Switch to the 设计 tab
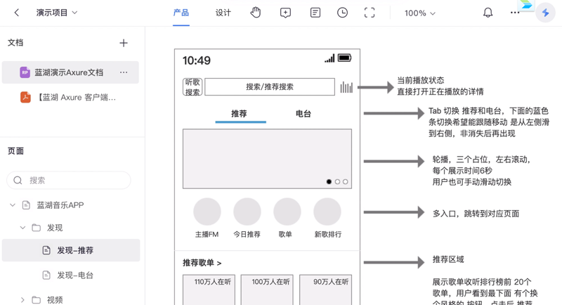 pyautogui.click(x=223, y=13)
